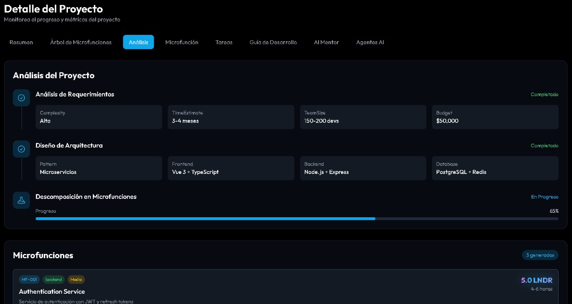The width and height of the screenshot is (572, 304).
Task: Click the 'En Progreso' status label
Action: [x=544, y=197]
